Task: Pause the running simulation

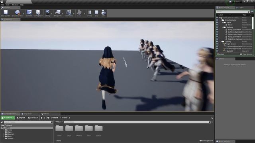Action: pyautogui.click(x=90, y=12)
